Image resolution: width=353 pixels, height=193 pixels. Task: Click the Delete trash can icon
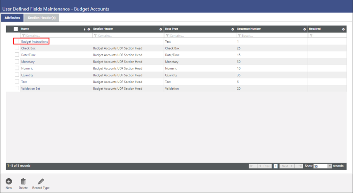point(23,181)
